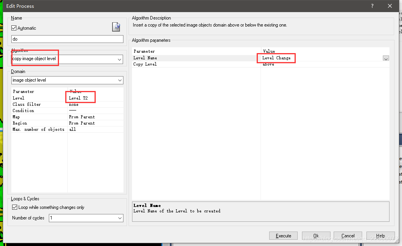This screenshot has width=402, height=246.
Task: Toggle the Automatic name checkbox
Action: pyautogui.click(x=14, y=28)
